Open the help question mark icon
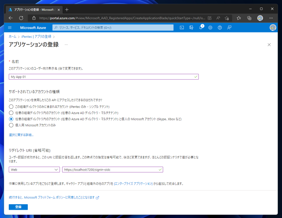This screenshot has height=218, width=282. point(220,27)
